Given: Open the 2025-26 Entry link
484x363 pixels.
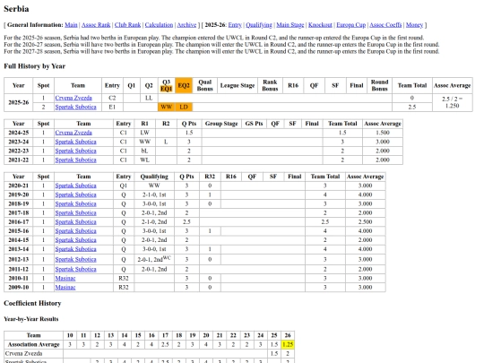Looking at the screenshot, I should (x=235, y=25).
